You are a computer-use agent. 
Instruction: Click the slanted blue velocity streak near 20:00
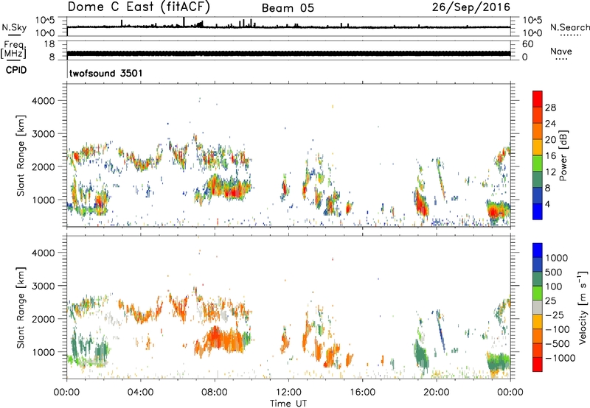[x=441, y=331]
